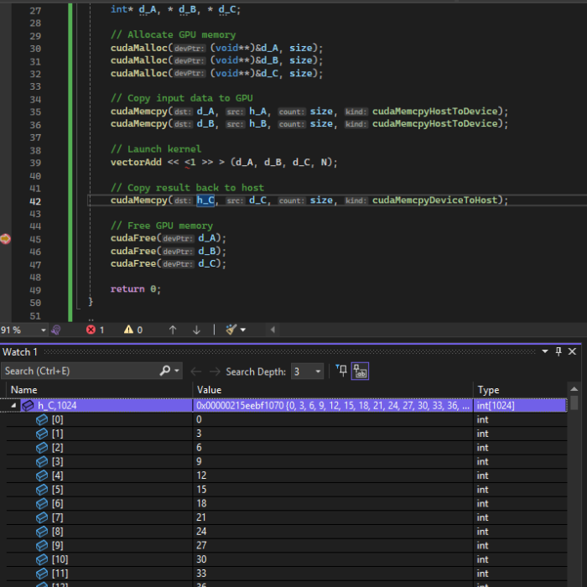Select the h_C,1024 watch row name
This screenshot has height=587, width=587.
tap(57, 405)
